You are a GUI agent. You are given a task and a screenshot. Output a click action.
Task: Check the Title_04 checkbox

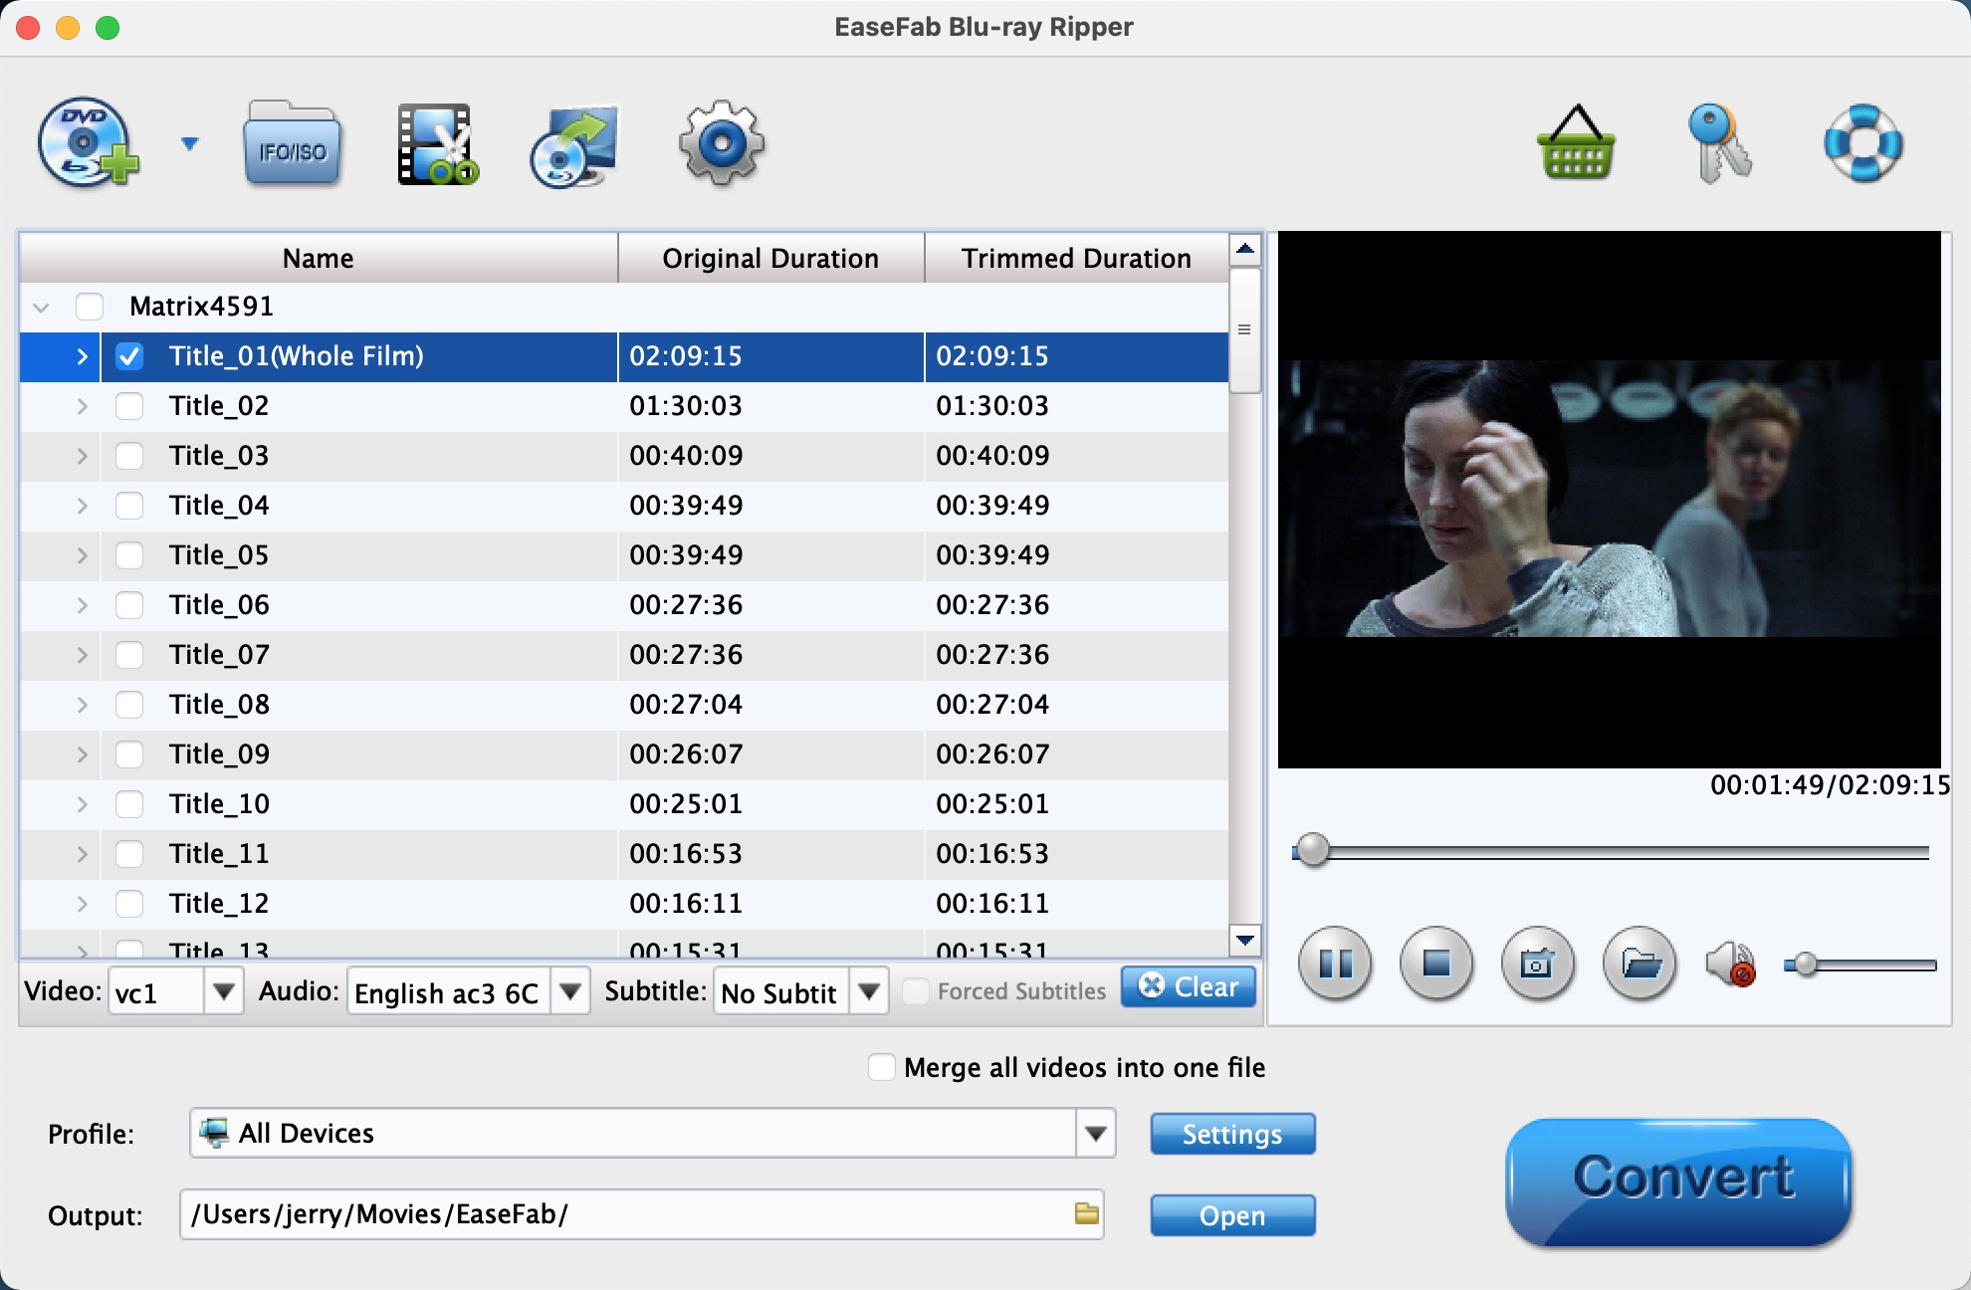pos(129,506)
